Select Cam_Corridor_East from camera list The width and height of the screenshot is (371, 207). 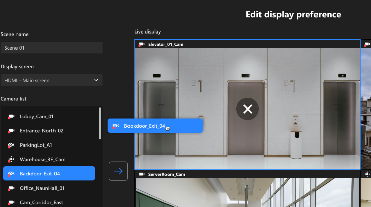(41, 202)
